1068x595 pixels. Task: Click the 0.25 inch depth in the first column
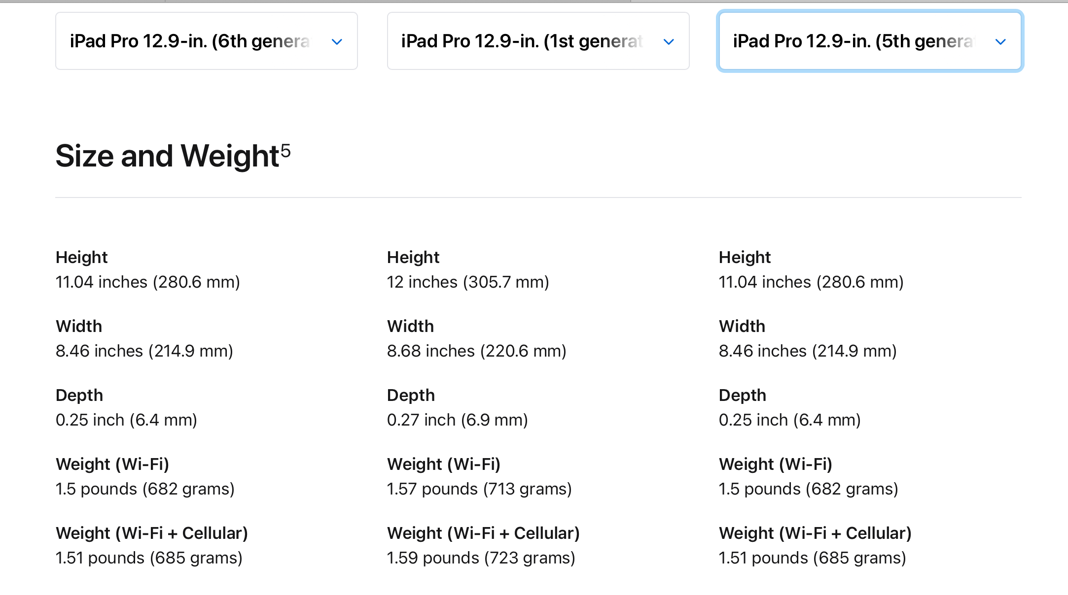[126, 420]
